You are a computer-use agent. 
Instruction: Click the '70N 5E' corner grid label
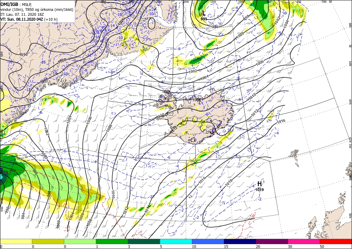[327, 1]
